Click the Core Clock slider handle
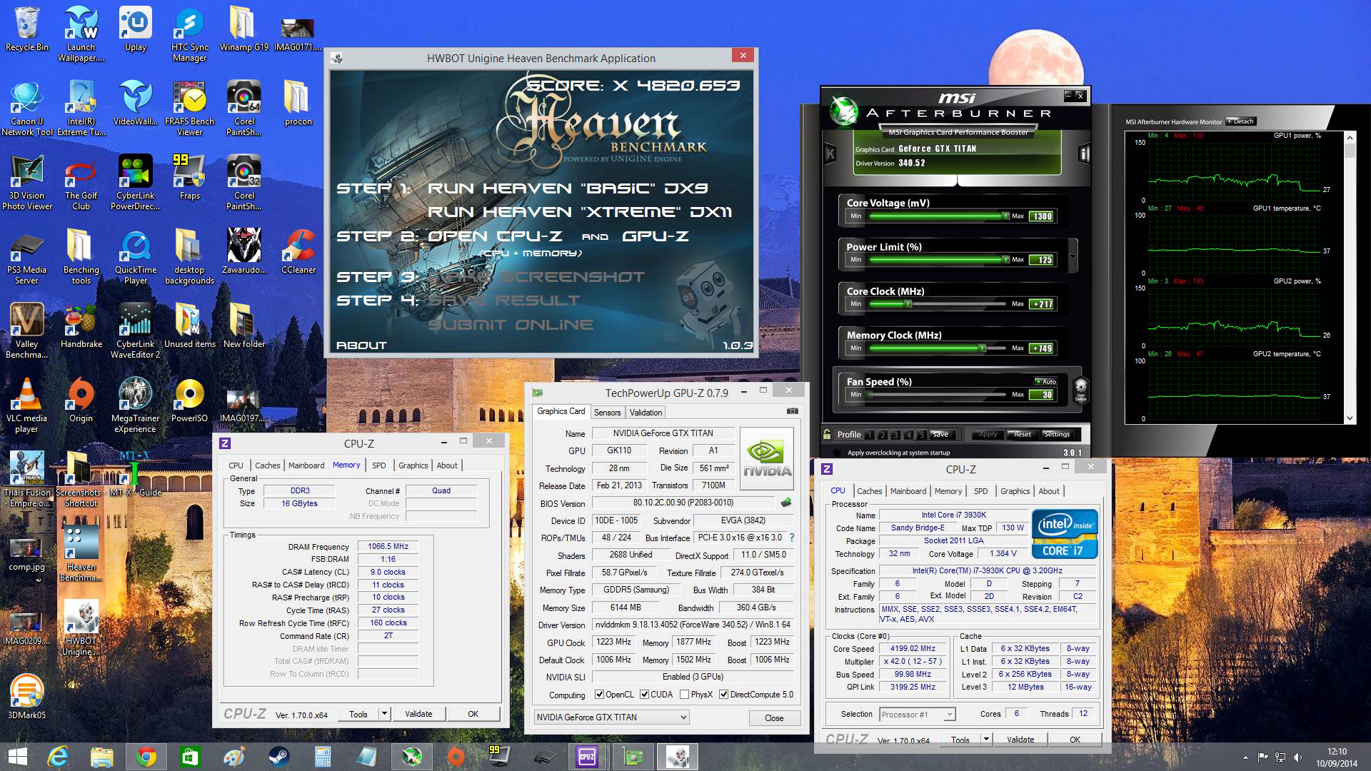 908,304
